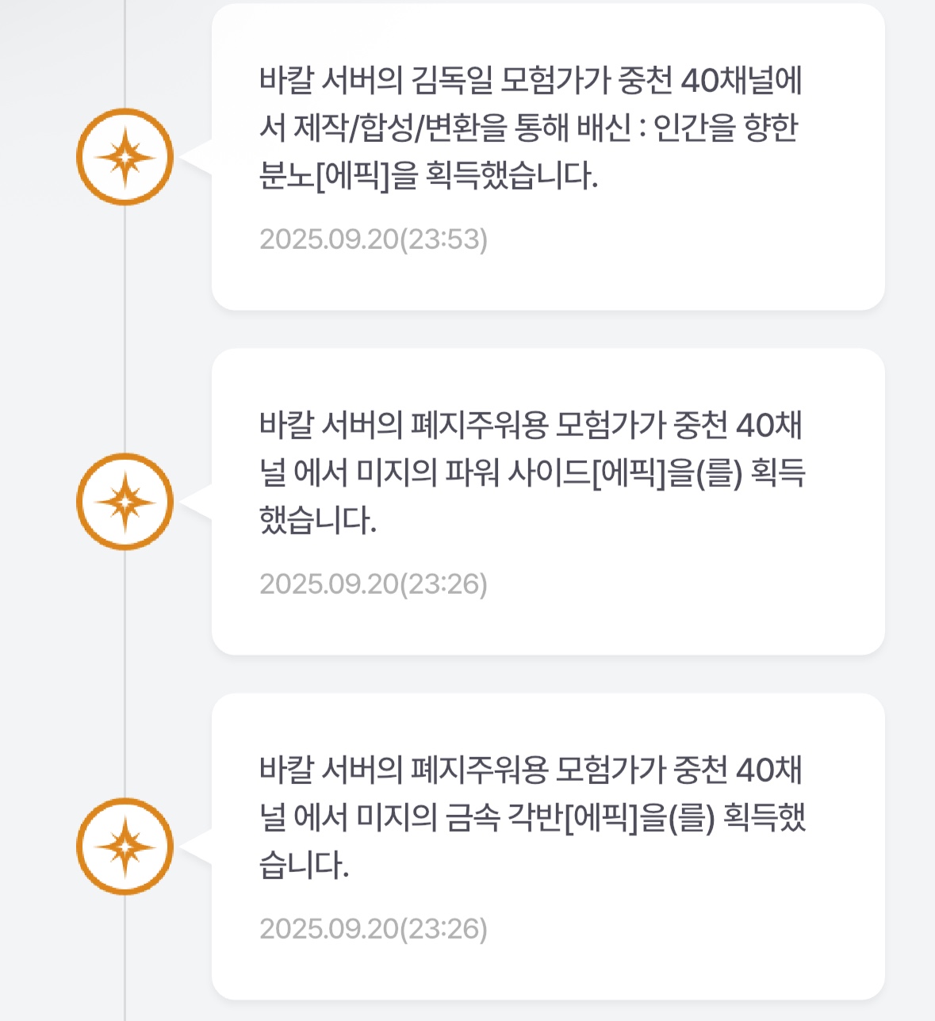Click the star icon beside 미지의 파워 사이드 entry
The height and width of the screenshot is (1021, 935).
click(x=125, y=502)
